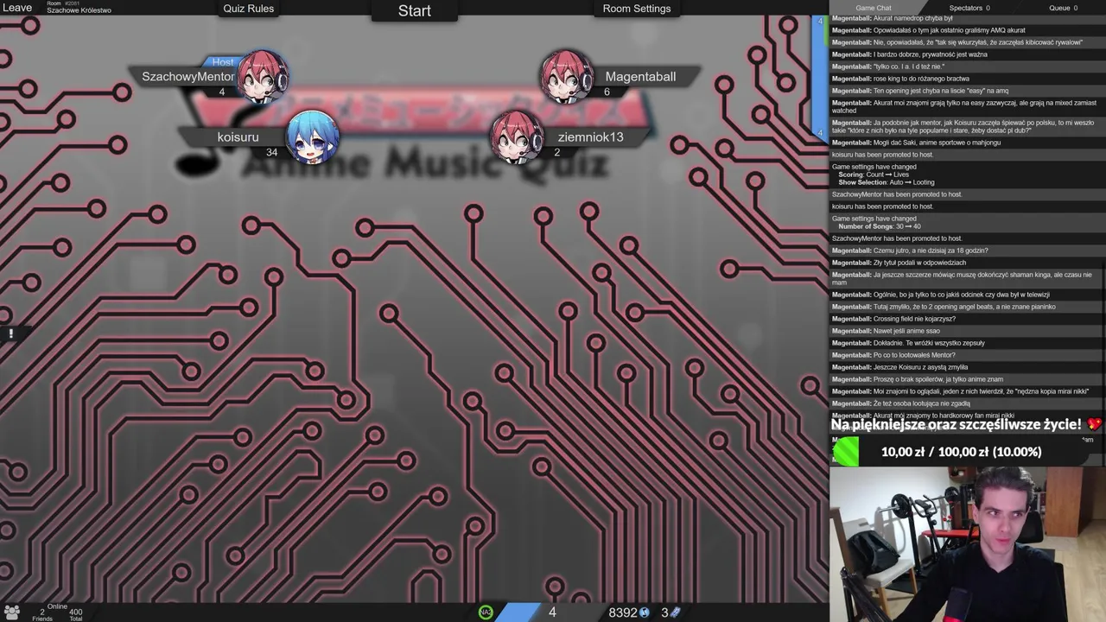Viewport: 1106px width, 622px height.
Task: Click the streamer webcam overlay
Action: click(x=968, y=544)
